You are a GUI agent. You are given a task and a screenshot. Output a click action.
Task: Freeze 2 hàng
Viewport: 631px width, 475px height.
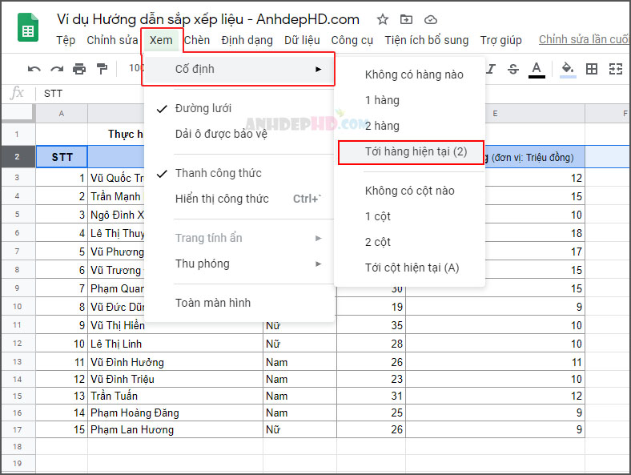point(410,126)
